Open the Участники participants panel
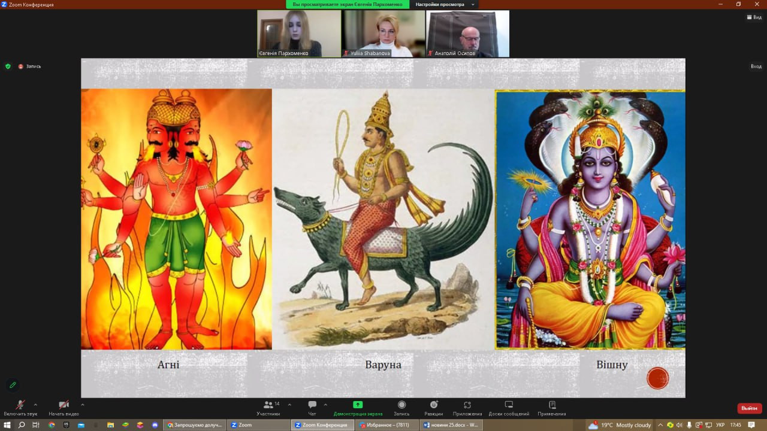The image size is (767, 431). click(x=268, y=408)
